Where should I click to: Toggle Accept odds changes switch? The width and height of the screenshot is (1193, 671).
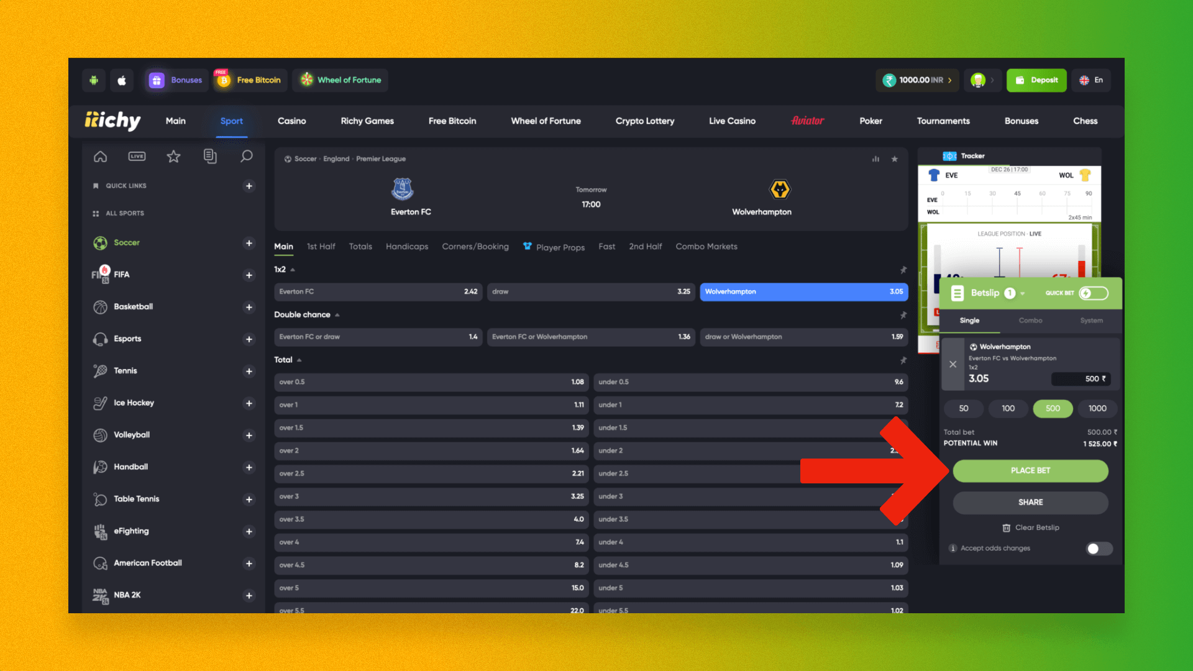(1095, 548)
